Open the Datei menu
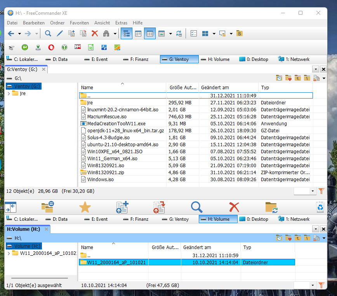This screenshot has width=337, height=296. [12, 23]
